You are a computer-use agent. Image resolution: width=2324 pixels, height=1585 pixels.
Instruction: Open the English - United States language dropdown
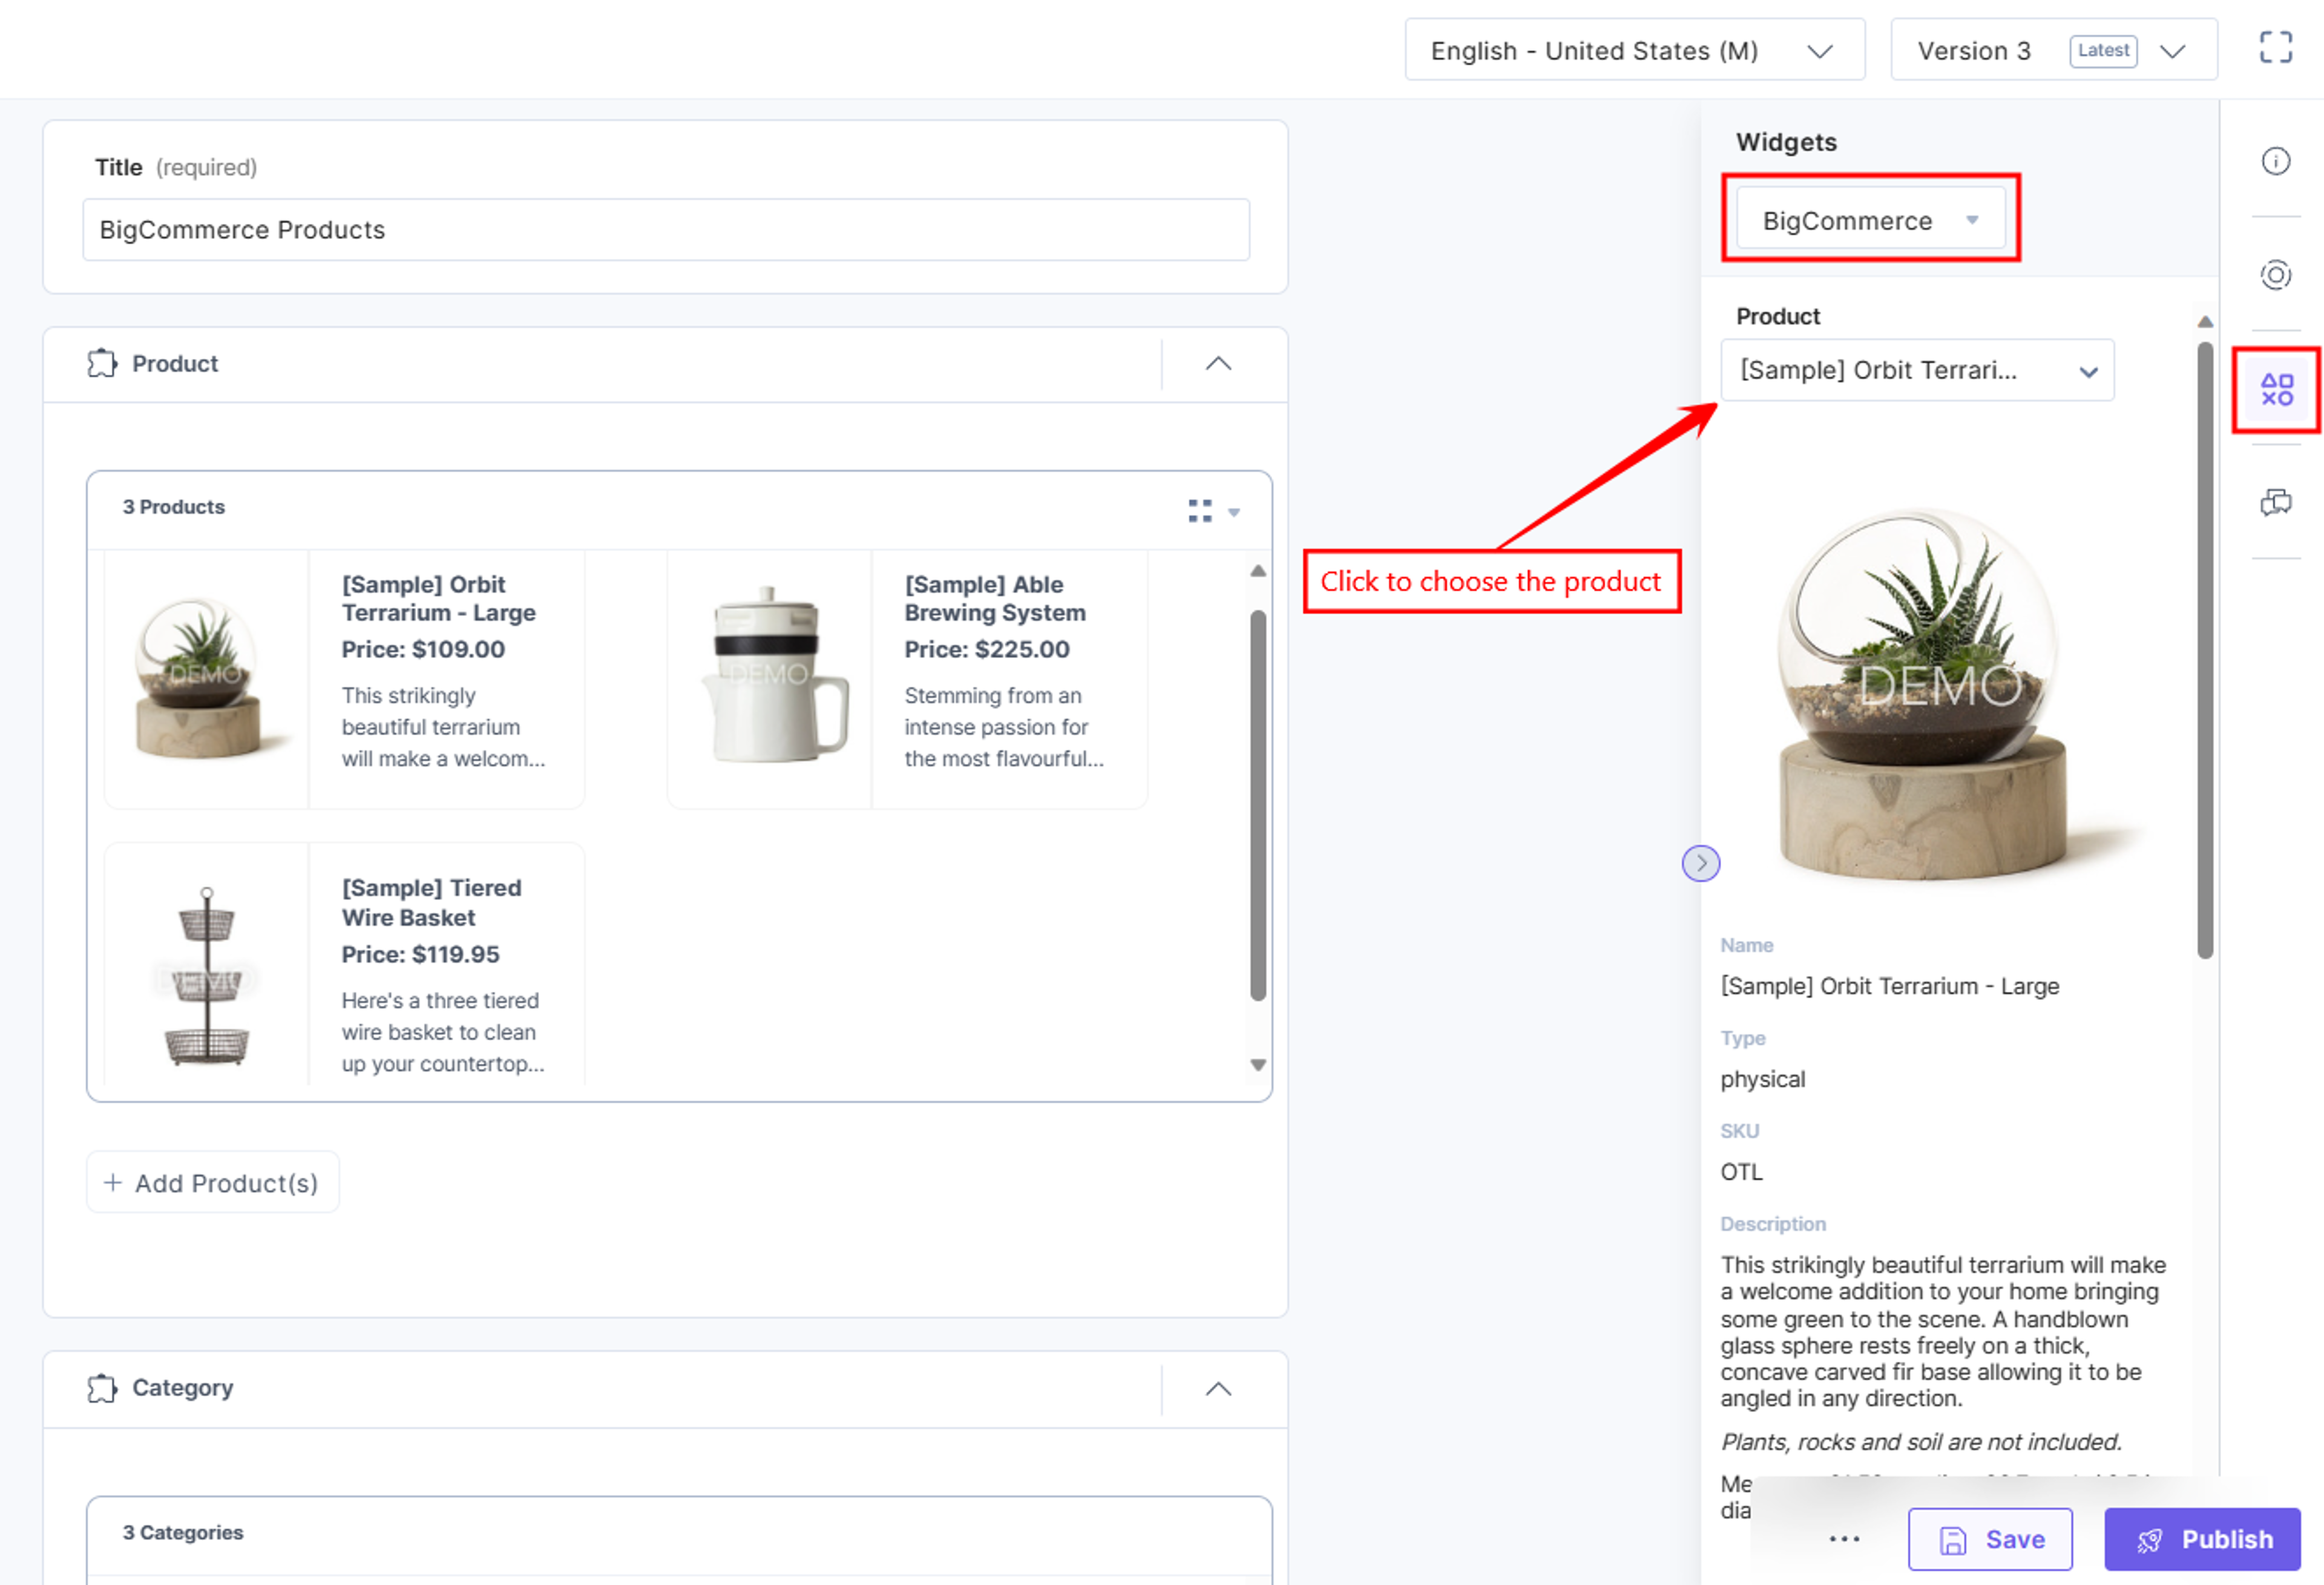pos(1634,50)
